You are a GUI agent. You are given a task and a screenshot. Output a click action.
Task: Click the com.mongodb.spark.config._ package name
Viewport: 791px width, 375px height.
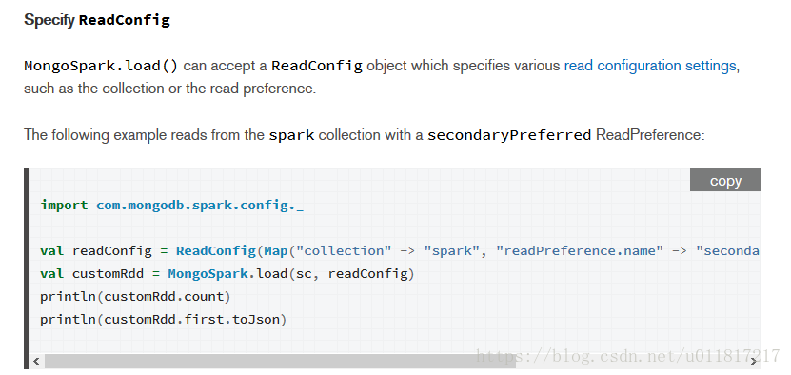click(200, 206)
